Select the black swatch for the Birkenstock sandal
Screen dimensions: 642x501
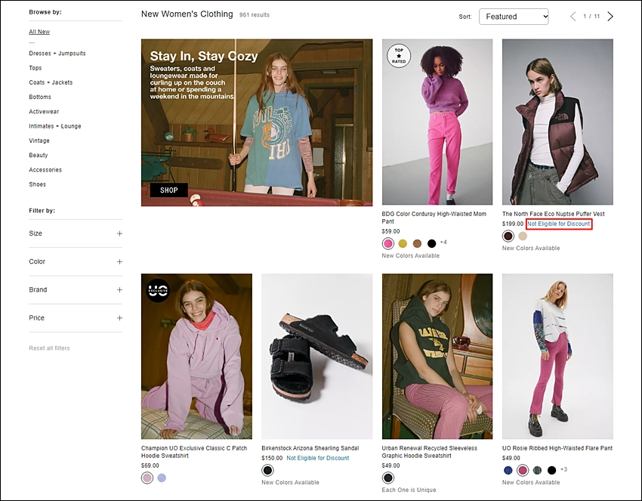click(x=267, y=470)
